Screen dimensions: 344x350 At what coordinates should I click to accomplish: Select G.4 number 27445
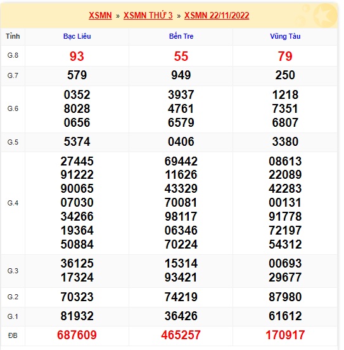point(77,161)
